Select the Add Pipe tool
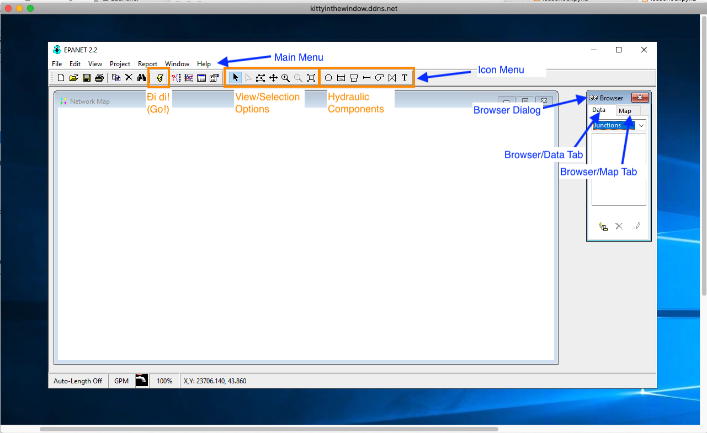This screenshot has width=707, height=433. tap(366, 78)
